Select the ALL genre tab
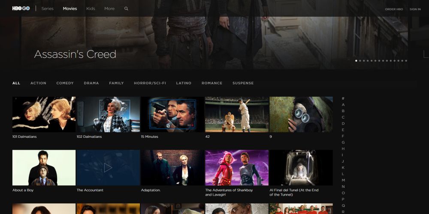Image resolution: width=429 pixels, height=214 pixels. 16,83
